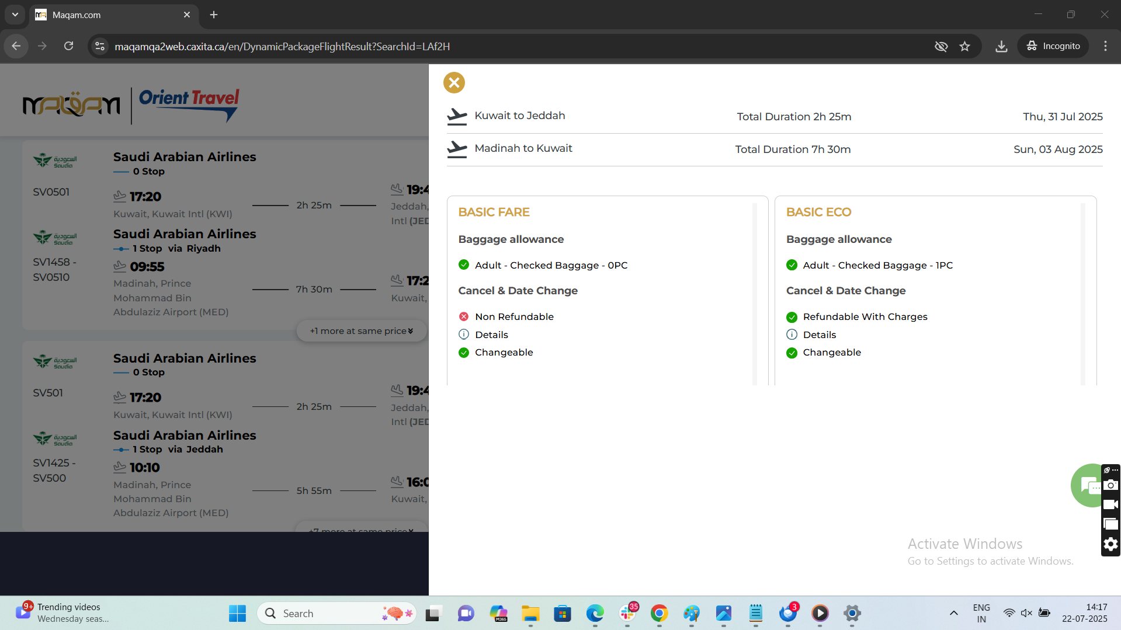Bookmark this page with star icon

click(x=964, y=46)
